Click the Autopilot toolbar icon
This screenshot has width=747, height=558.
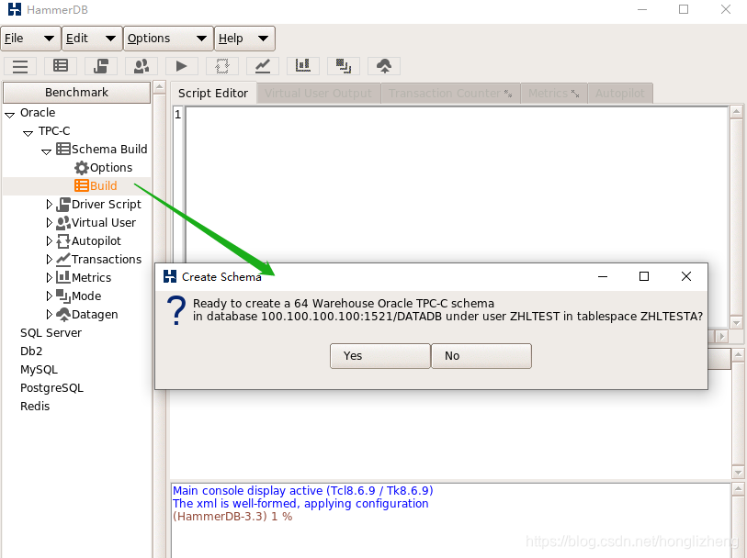pos(222,66)
